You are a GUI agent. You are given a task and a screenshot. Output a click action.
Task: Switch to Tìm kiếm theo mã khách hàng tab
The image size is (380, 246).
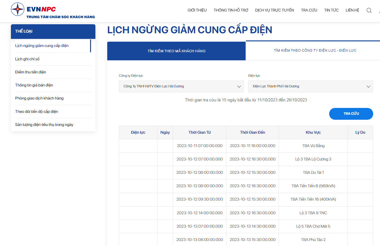176,51
